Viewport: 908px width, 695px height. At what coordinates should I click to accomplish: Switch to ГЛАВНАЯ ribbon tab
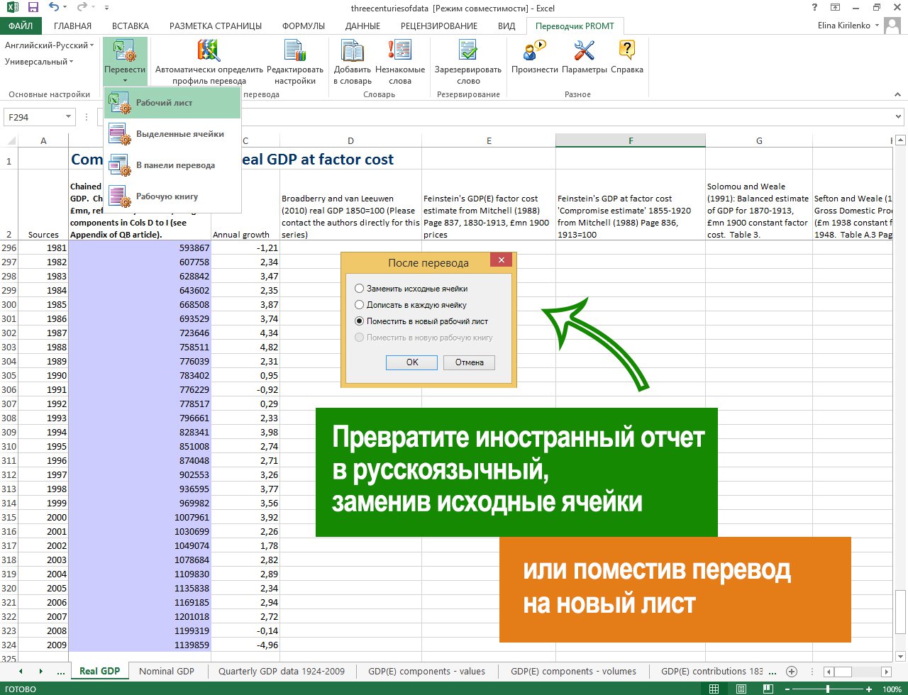(72, 26)
